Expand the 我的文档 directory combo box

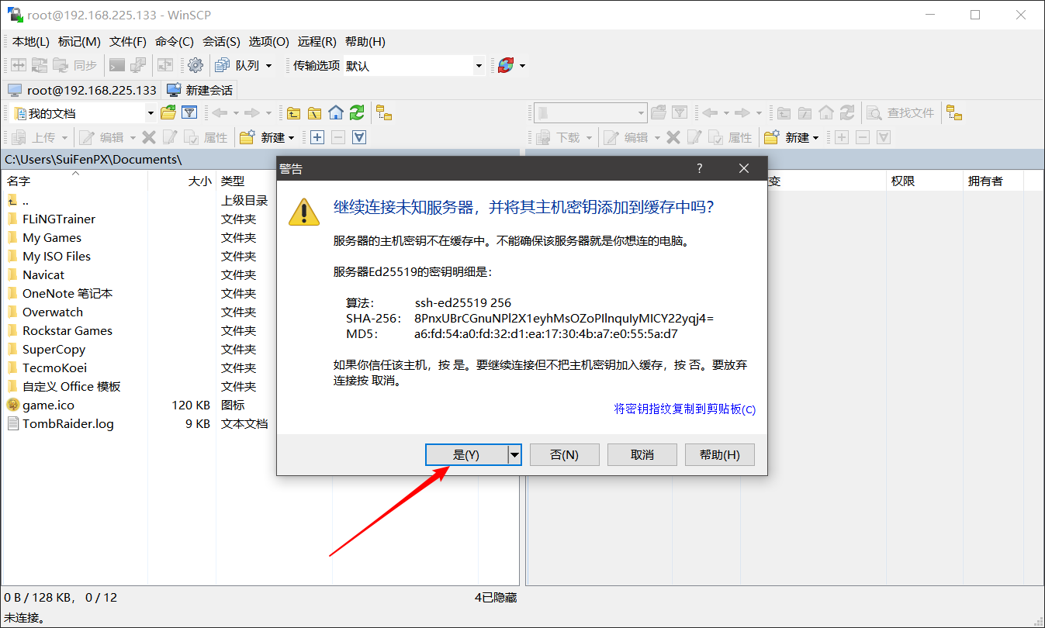[151, 113]
